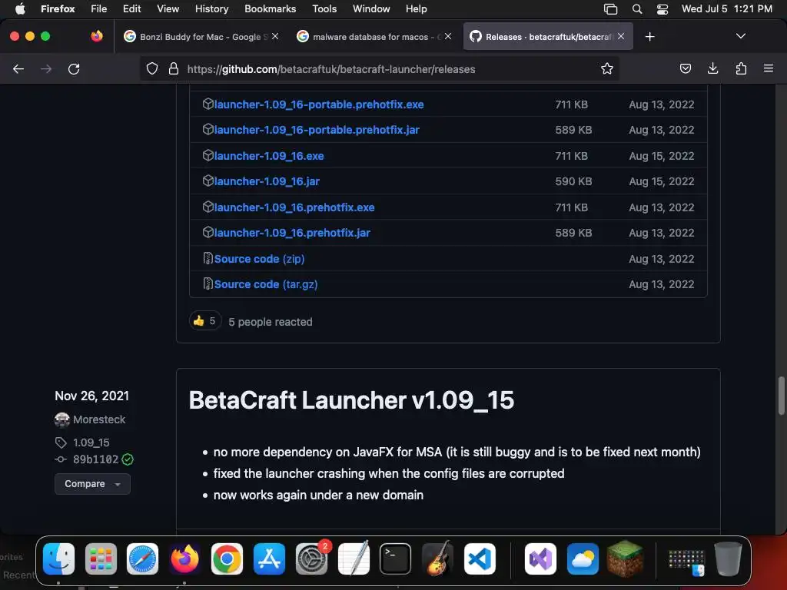Open TextEdit from the Dock

pos(354,558)
